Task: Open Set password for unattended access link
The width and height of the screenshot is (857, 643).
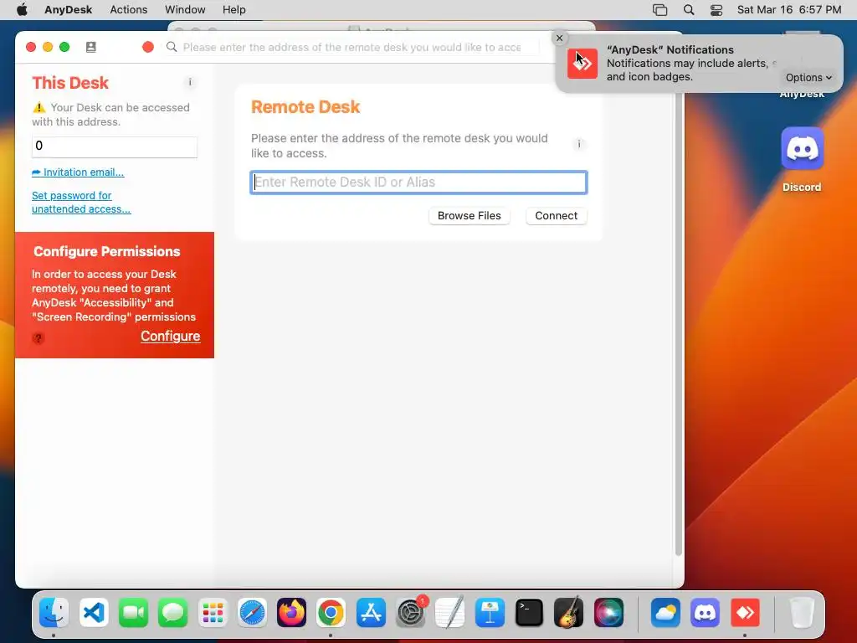Action: click(x=81, y=203)
